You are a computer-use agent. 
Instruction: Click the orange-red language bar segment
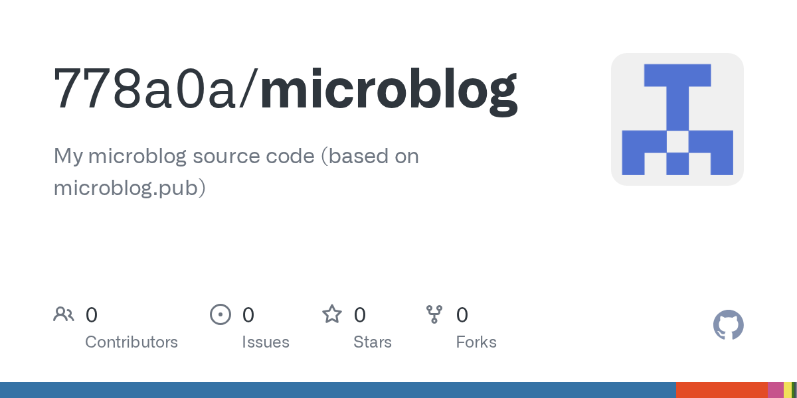click(x=721, y=390)
